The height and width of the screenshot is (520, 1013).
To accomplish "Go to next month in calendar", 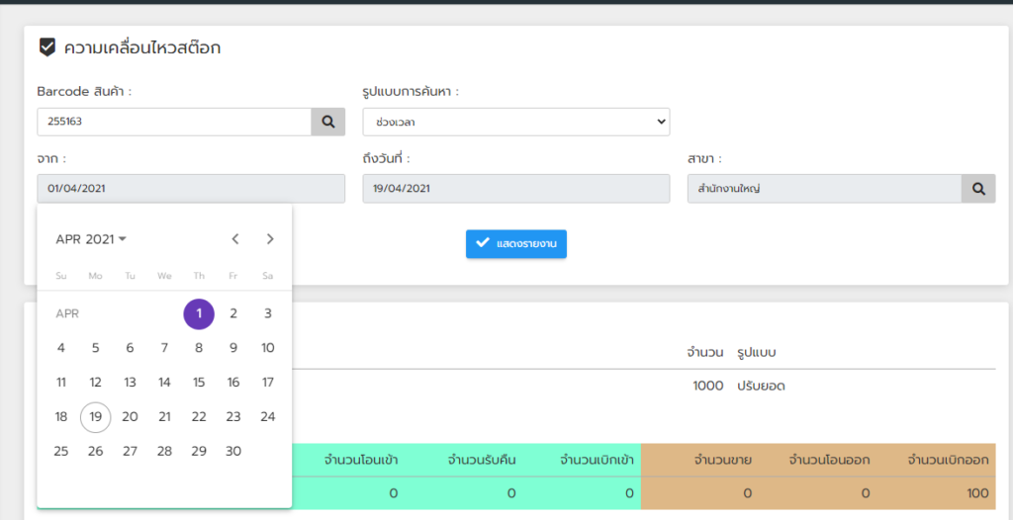I will [270, 239].
